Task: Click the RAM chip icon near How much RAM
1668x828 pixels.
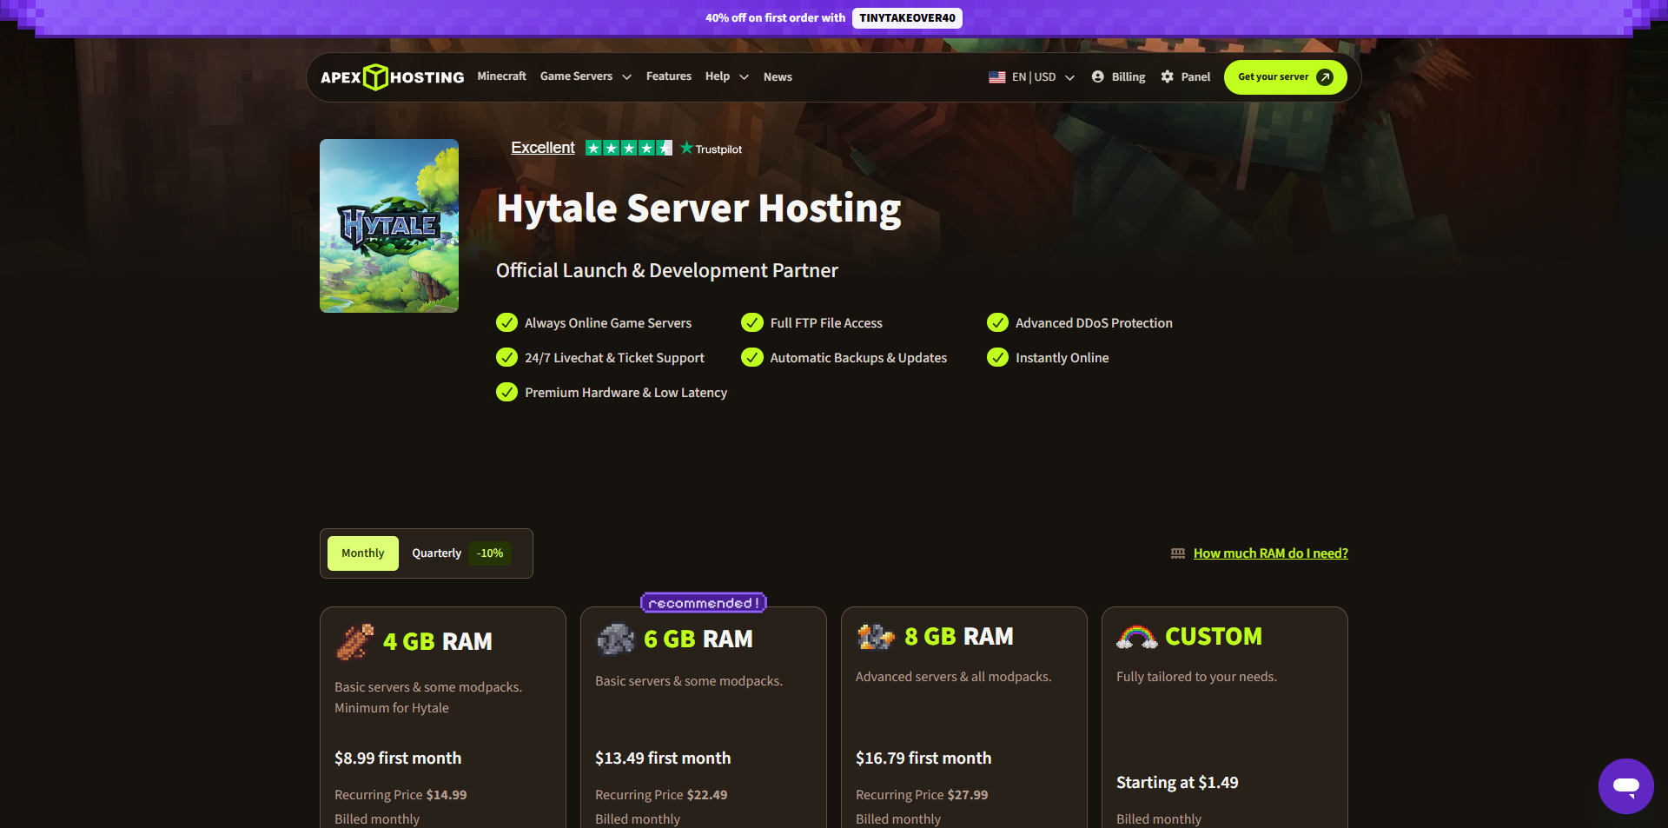Action: click(1178, 553)
